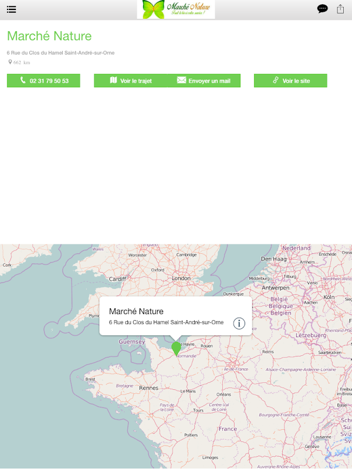Screen dimensions: 352x469
Task: Click Oxford label on the map
Action: (x=158, y=270)
